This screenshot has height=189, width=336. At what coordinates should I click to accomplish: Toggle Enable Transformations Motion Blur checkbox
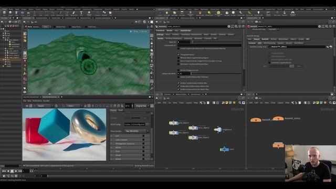click(x=178, y=83)
